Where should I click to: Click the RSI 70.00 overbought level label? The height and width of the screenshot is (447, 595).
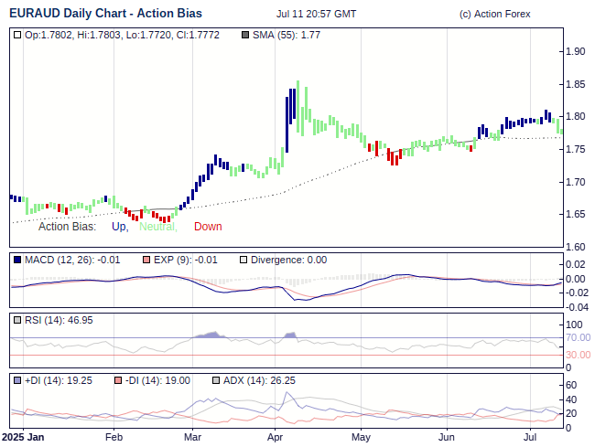pyautogui.click(x=578, y=338)
